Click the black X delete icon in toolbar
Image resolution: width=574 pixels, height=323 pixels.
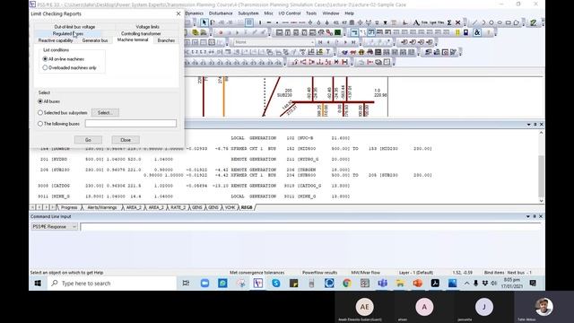tap(457, 22)
